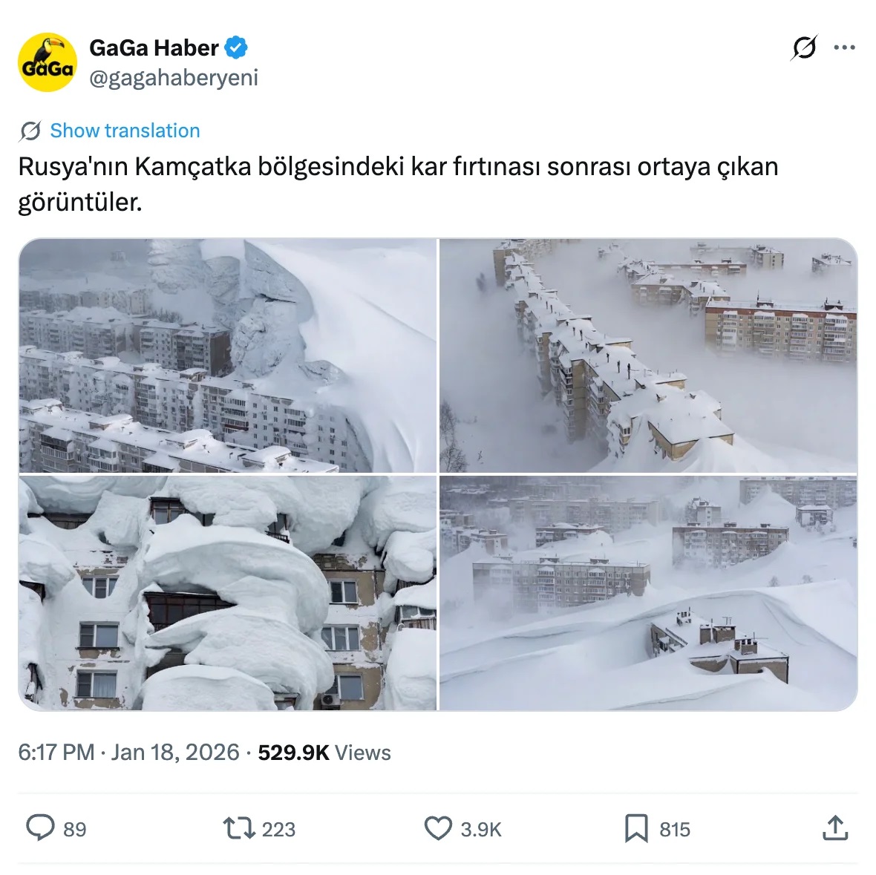Open the bottom-left snow-draped facade photo
The image size is (876, 875).
pyautogui.click(x=227, y=593)
